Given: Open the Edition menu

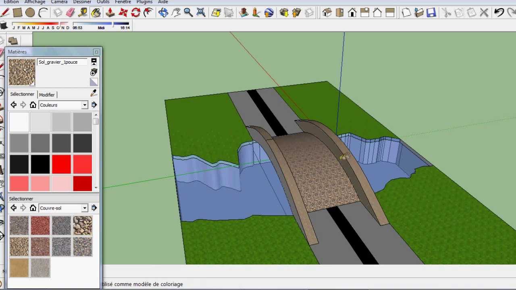Looking at the screenshot, I should (11, 2).
